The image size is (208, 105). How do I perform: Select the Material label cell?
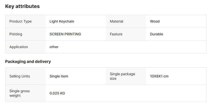point(126,21)
